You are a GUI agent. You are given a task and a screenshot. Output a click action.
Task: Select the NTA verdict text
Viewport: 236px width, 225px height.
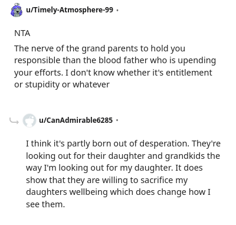click(x=22, y=33)
